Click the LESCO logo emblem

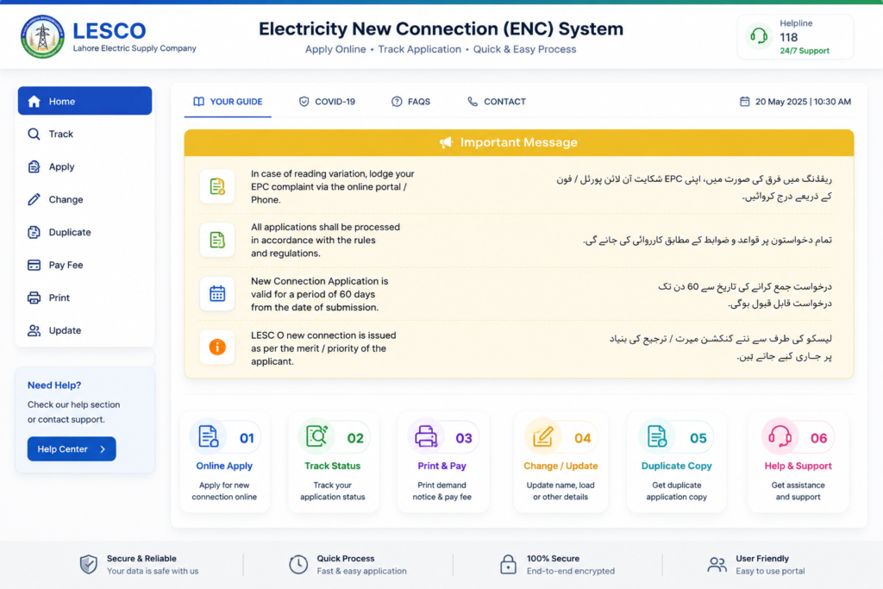coord(42,36)
